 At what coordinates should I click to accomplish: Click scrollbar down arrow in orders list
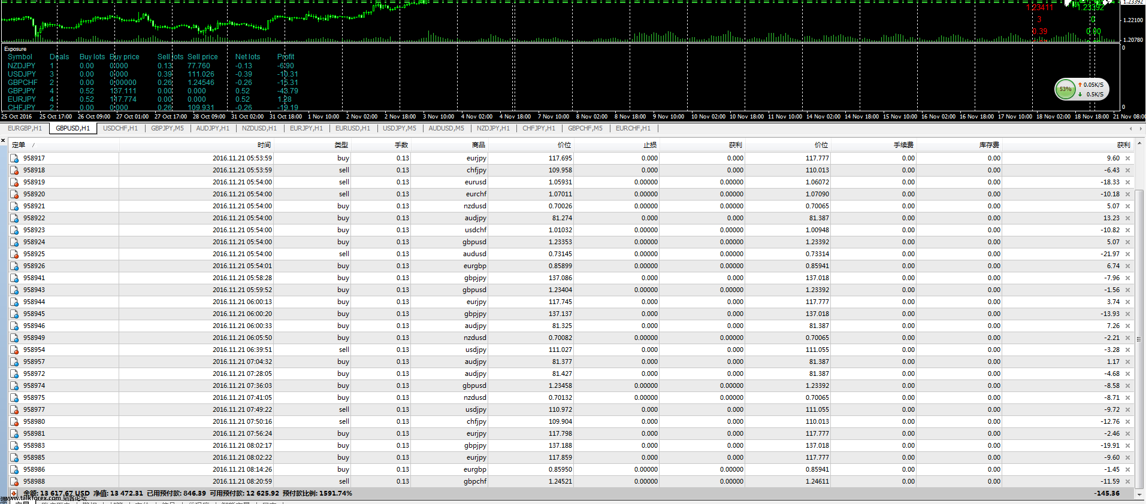click(1139, 494)
